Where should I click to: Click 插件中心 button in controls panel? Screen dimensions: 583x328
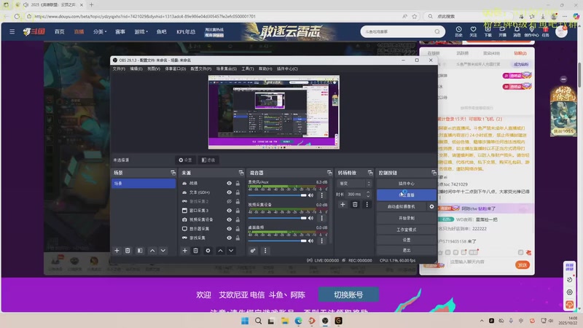tap(407, 184)
